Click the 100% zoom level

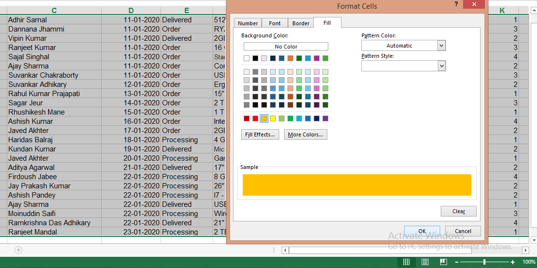point(529,262)
